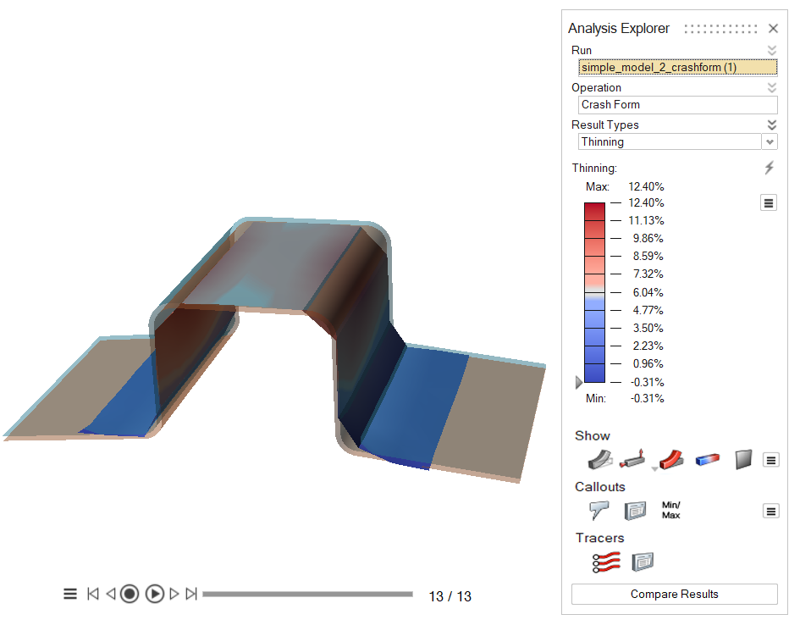The image size is (800, 620).
Task: Toggle the red deformed shape icon
Action: click(670, 460)
